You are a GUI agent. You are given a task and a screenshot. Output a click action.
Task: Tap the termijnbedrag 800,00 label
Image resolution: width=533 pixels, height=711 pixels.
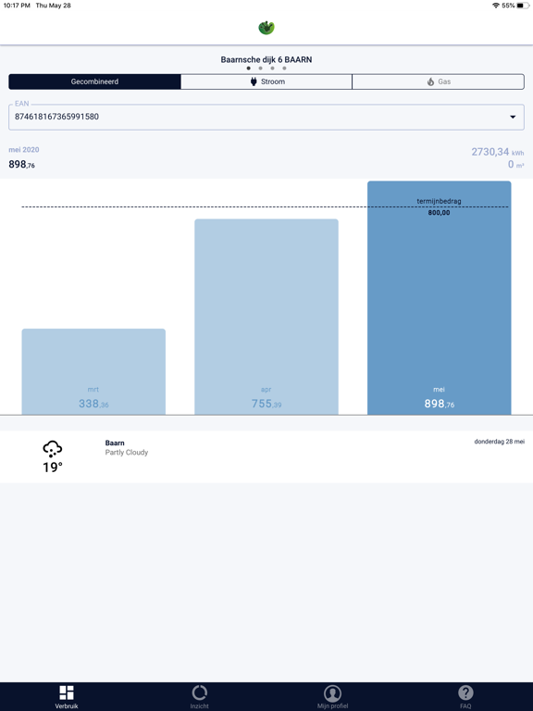point(439,206)
